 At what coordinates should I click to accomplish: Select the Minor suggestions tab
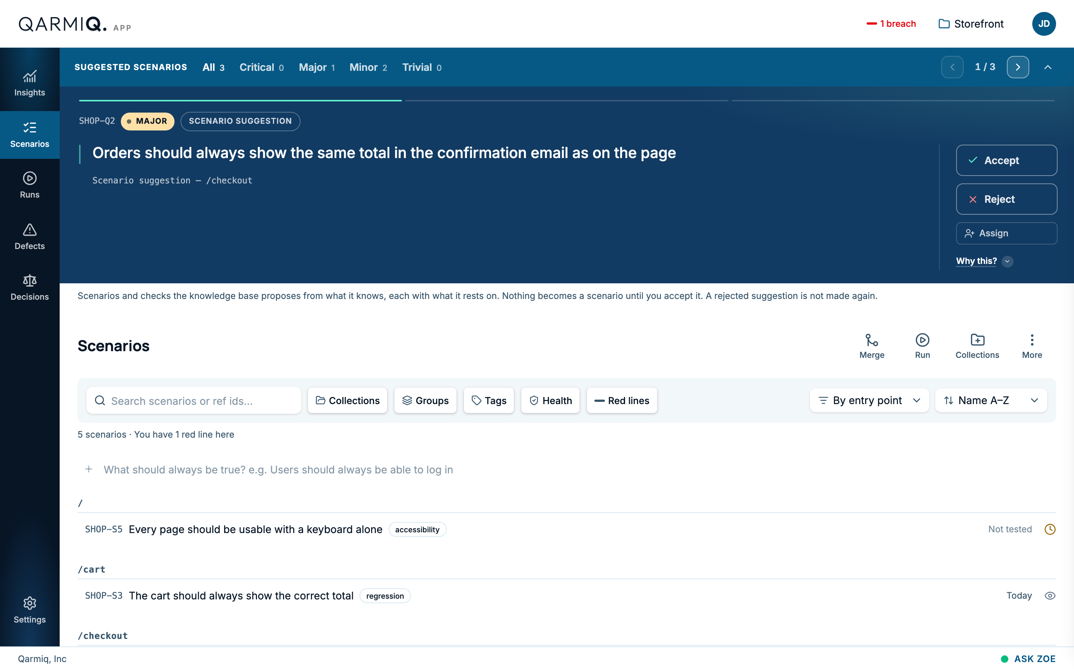click(368, 67)
